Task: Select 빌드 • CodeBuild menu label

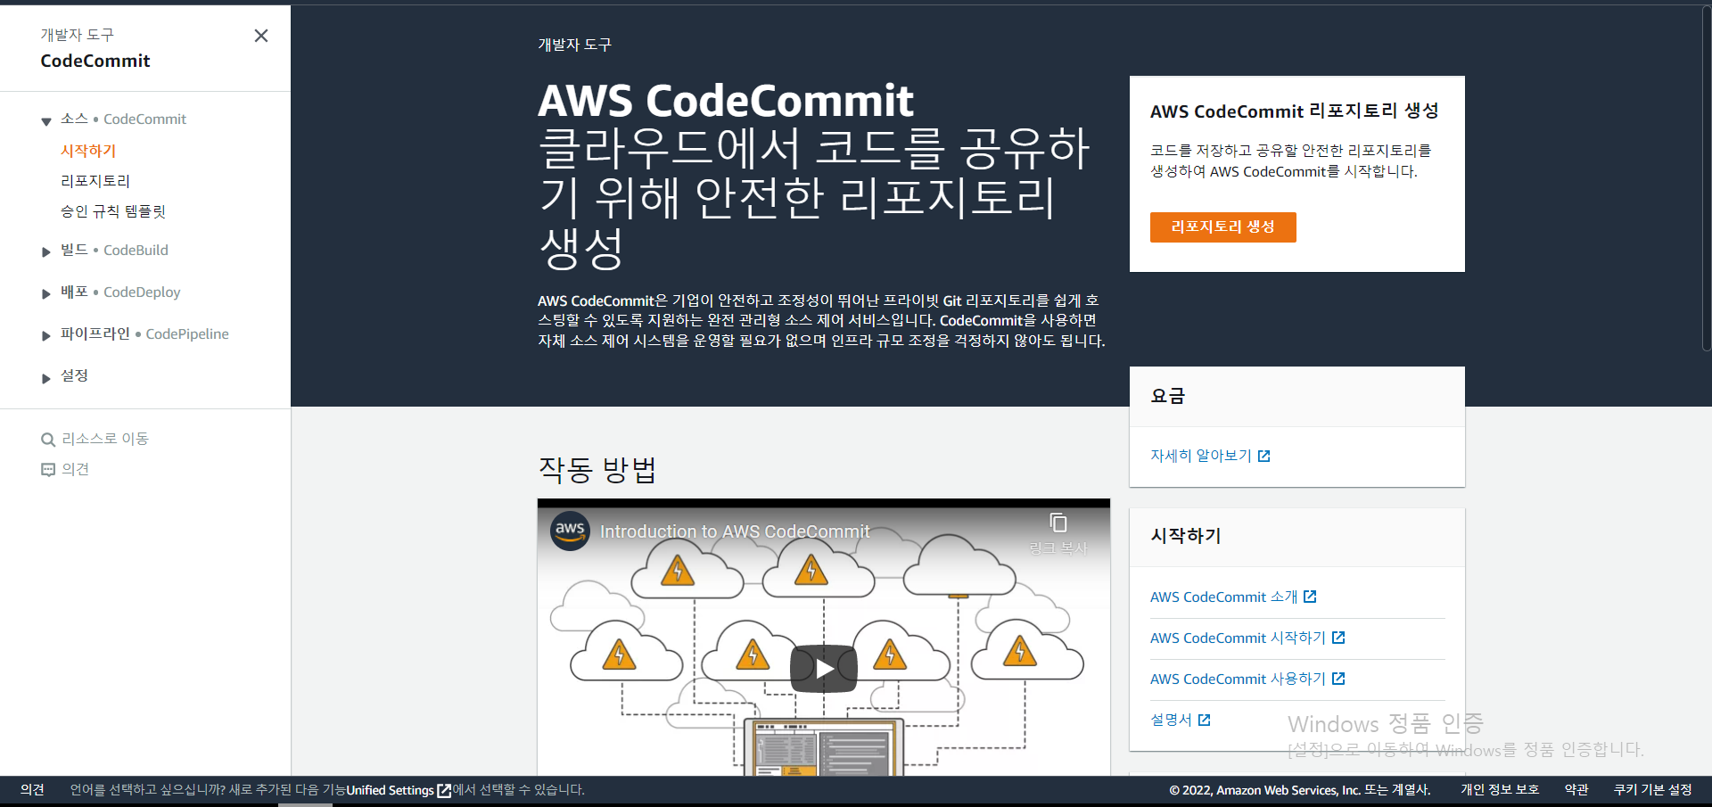Action: click(114, 250)
